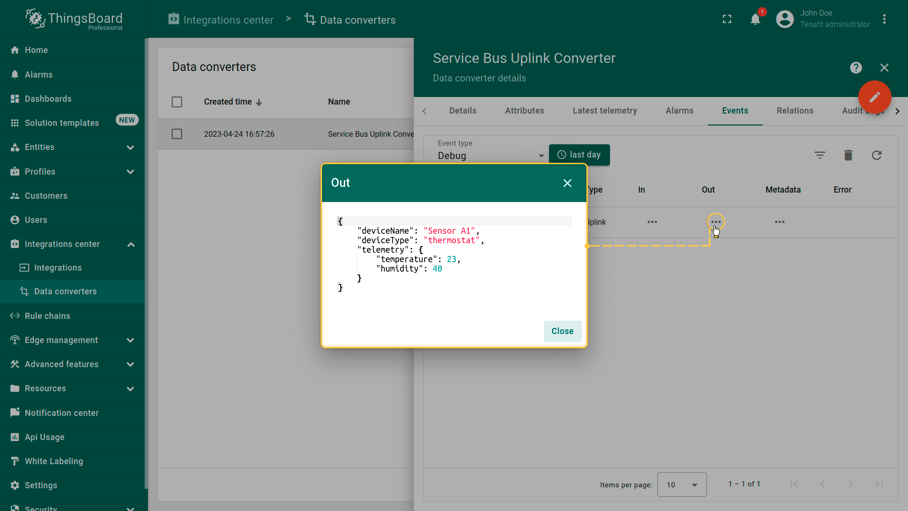Open the In column ellipsis

pyautogui.click(x=652, y=222)
